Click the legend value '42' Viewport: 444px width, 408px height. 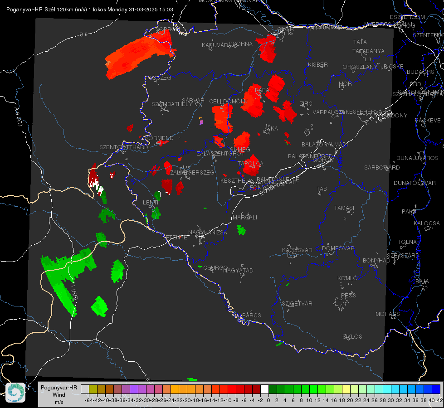click(x=440, y=400)
